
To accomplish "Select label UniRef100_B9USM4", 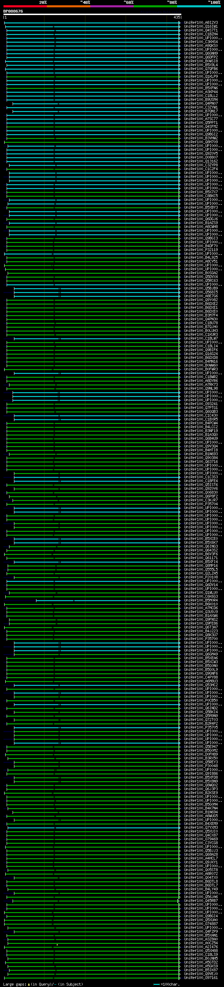I will coord(201,100).
